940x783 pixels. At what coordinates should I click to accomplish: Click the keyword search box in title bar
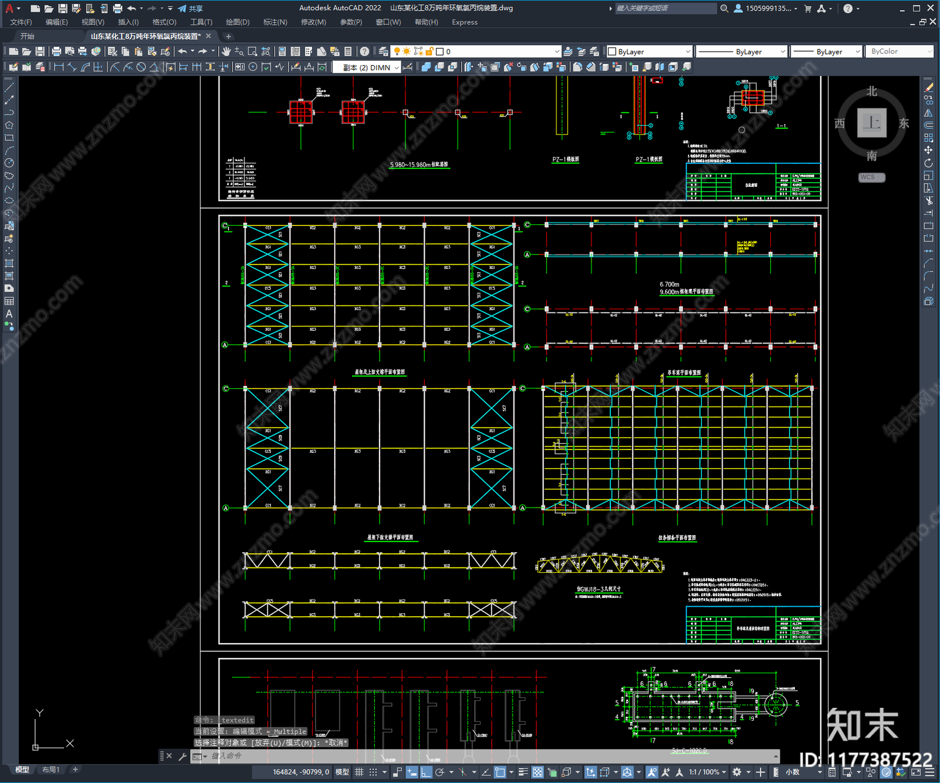click(x=666, y=8)
